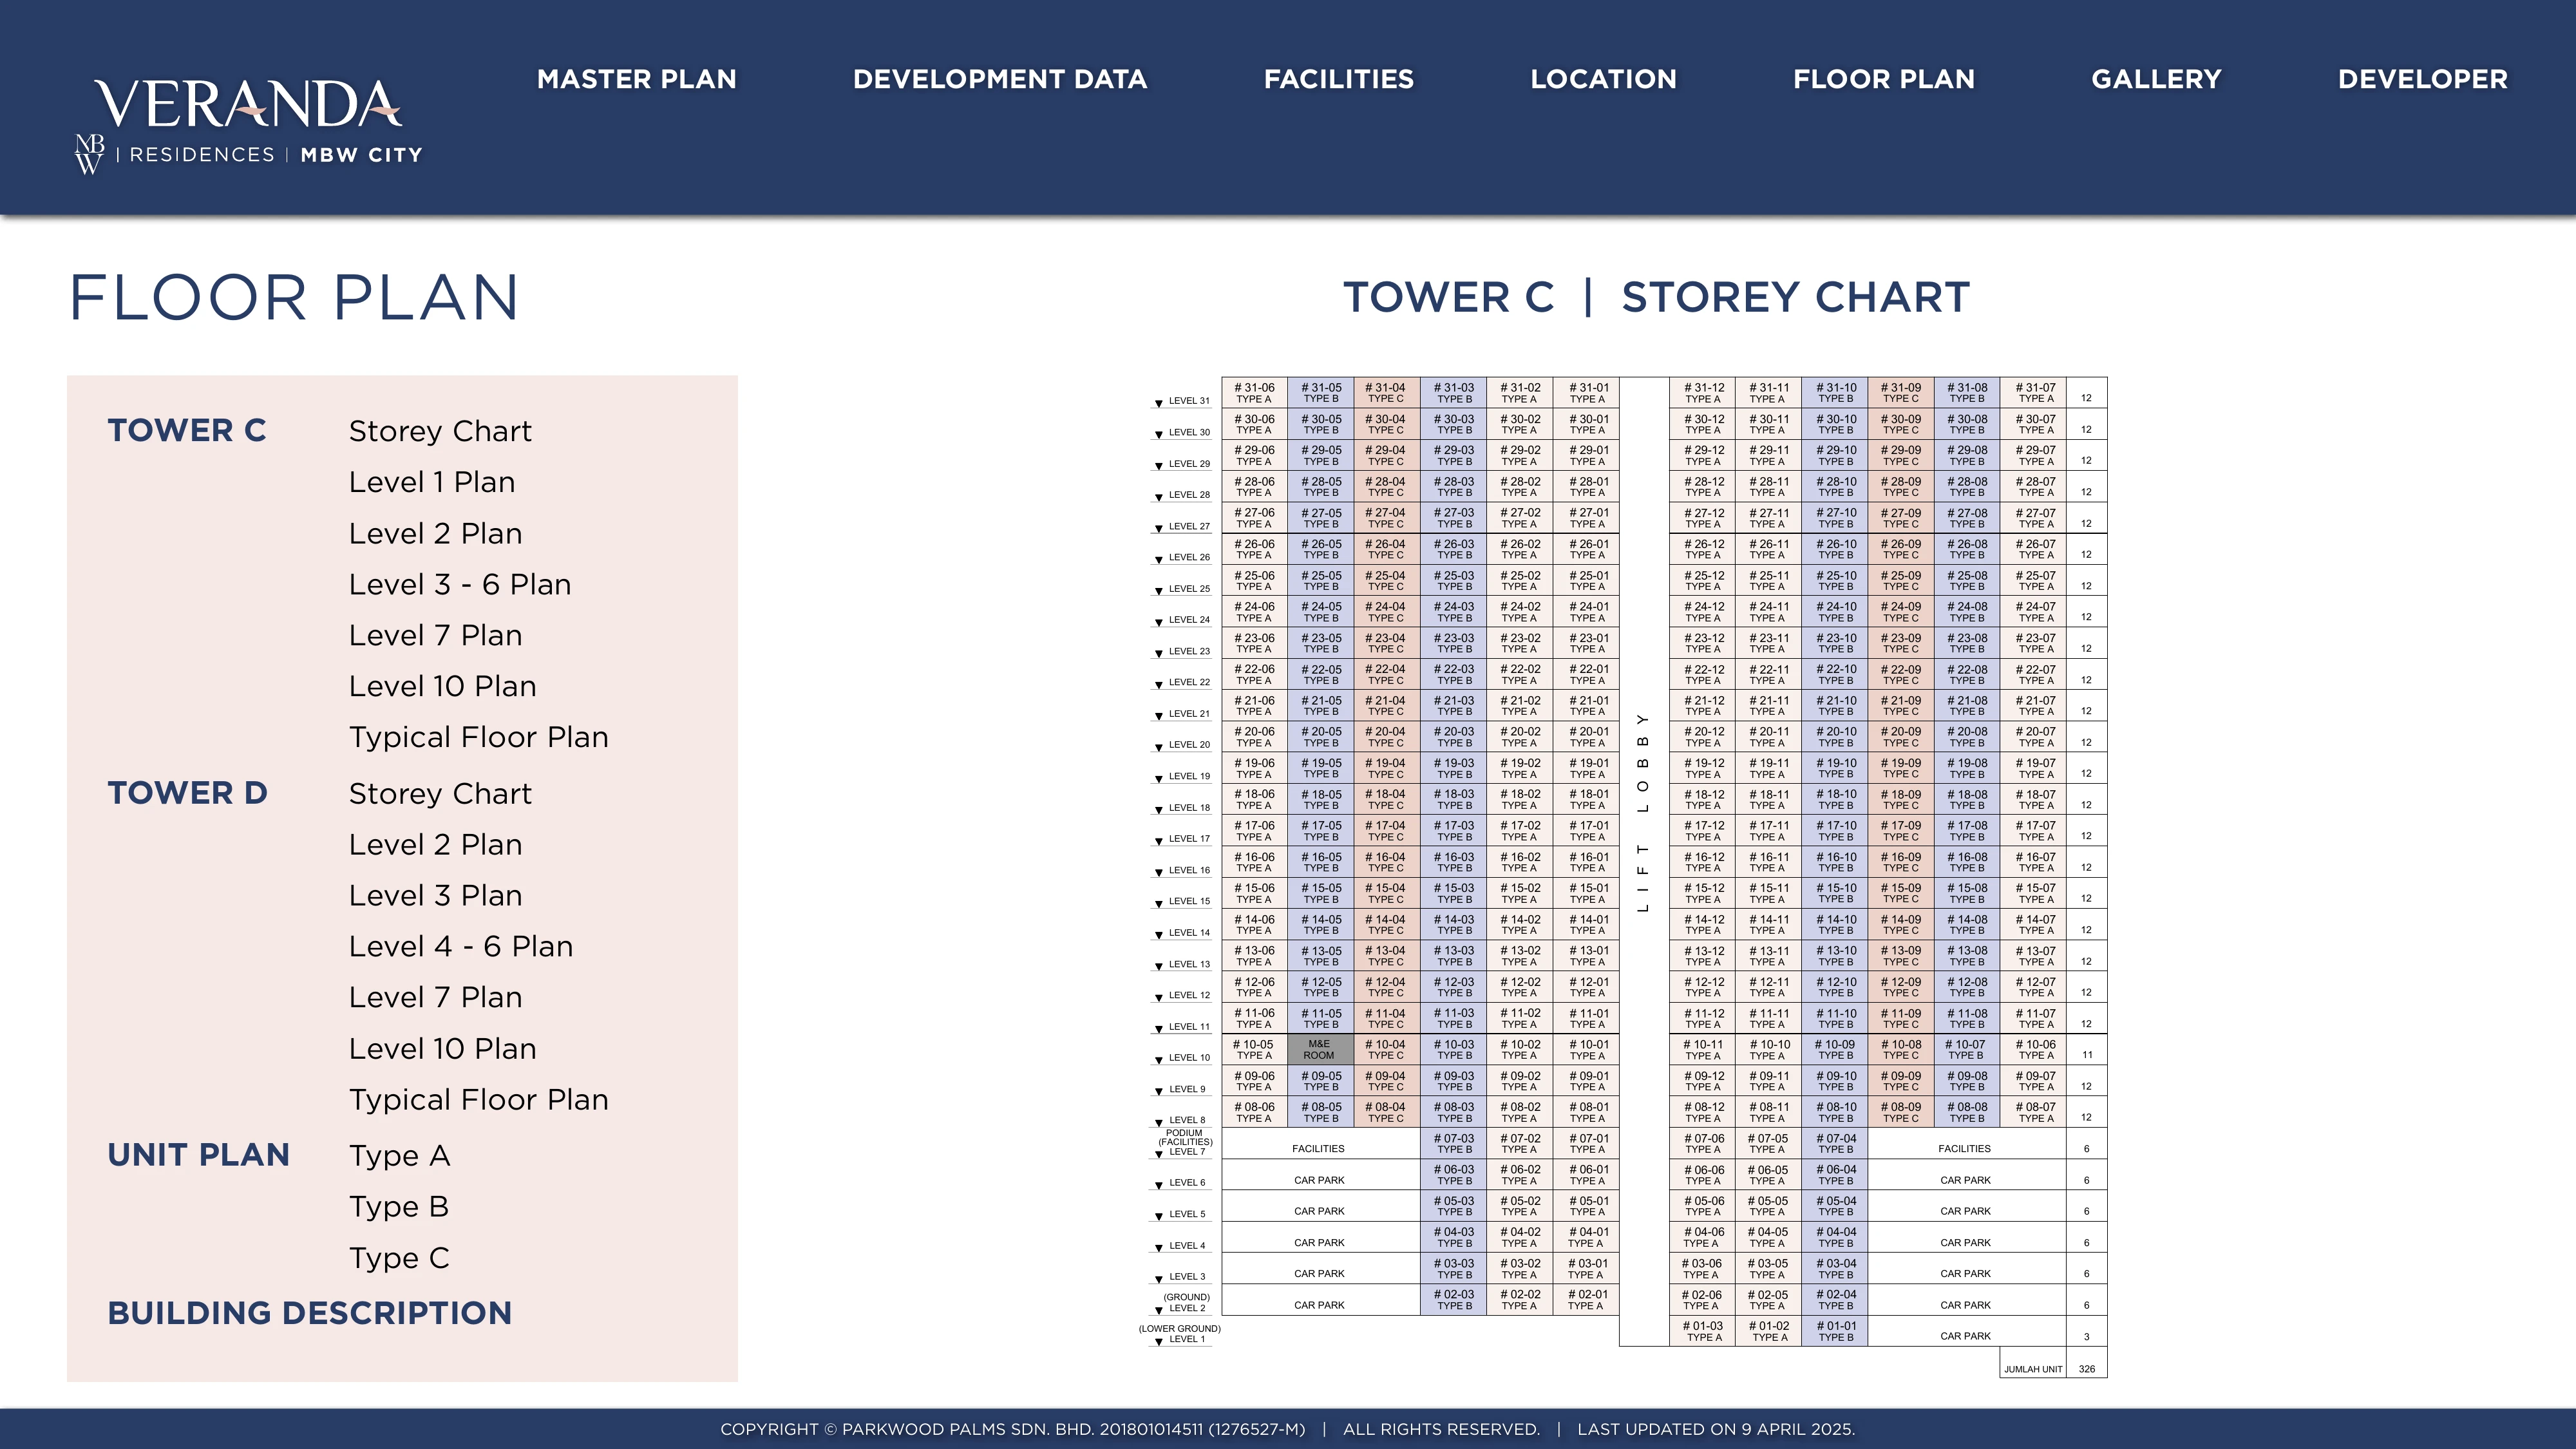Click unit # 25-08 Type B cell

pos(1967,581)
